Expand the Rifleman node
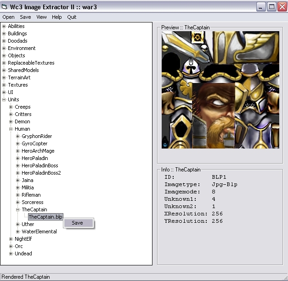 click(17, 195)
